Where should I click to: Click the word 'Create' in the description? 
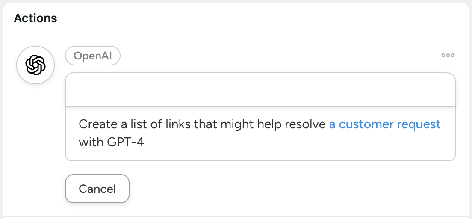pyautogui.click(x=98, y=124)
